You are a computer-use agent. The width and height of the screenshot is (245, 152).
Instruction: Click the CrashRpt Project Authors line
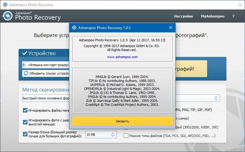coord(122,105)
